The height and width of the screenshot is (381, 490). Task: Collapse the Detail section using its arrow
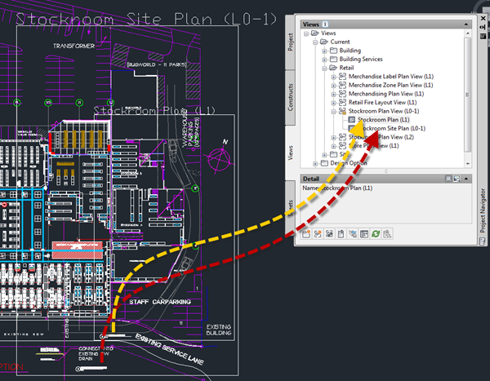466,178
